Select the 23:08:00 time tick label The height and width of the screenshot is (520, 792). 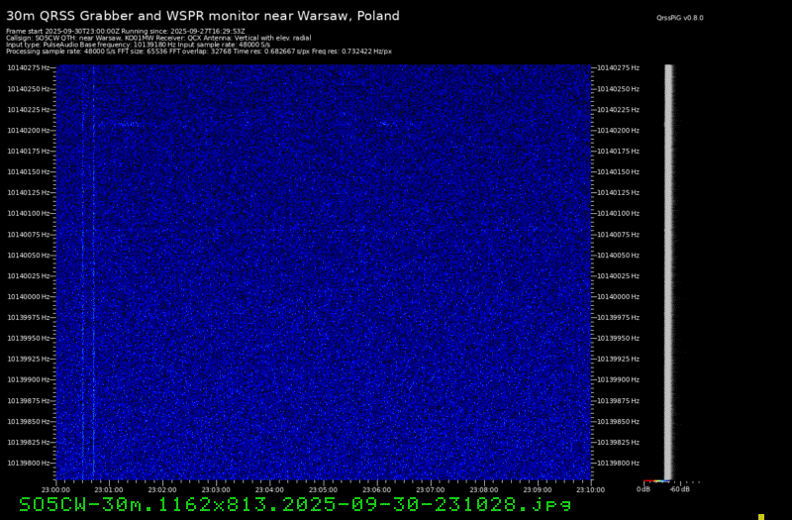pos(483,489)
